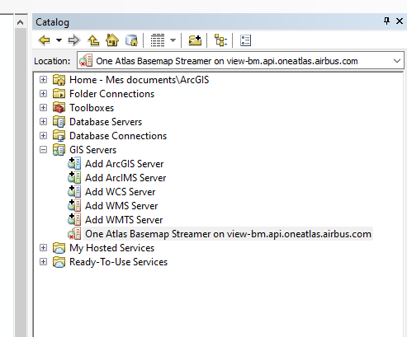Screen dimensions: 407x337
Task: Click the scroll up arrow left of Catalog
Action: 20,22
